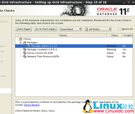The height and width of the screenshot is (114, 135).
Task: Click the No fixable value for pdksh
Action: [124, 46]
